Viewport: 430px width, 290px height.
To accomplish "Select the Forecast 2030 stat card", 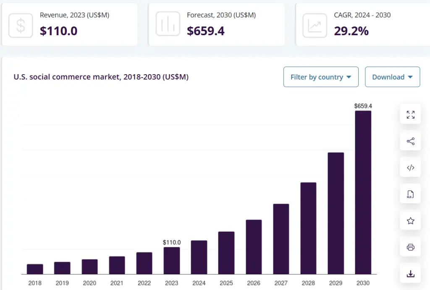I will point(217,24).
